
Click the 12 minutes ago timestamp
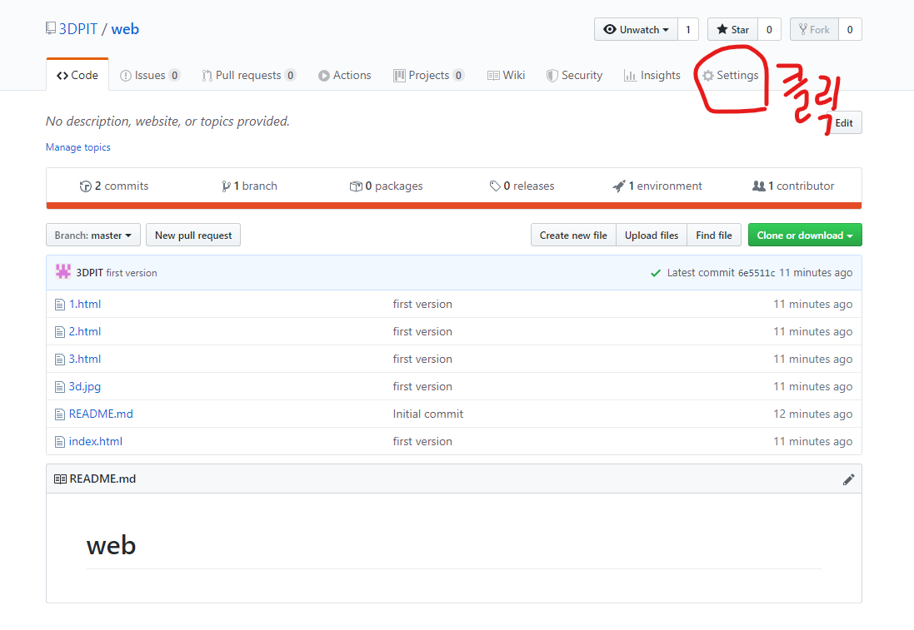click(812, 414)
